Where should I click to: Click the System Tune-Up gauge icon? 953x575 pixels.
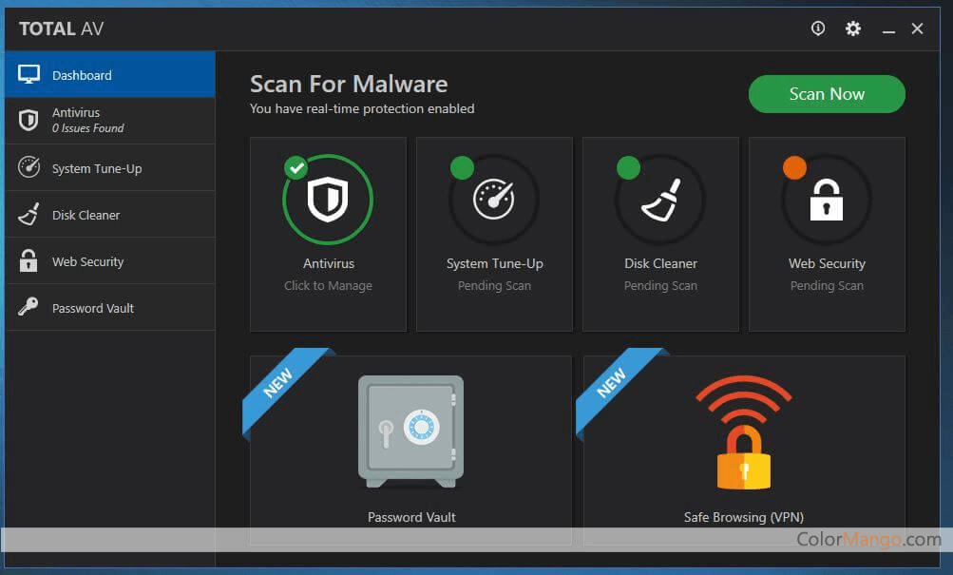coord(494,199)
